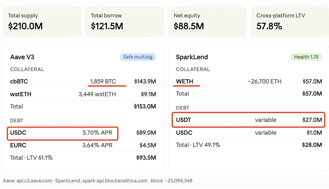
Task: Click the data sources footer line
Action: [x=97, y=181]
